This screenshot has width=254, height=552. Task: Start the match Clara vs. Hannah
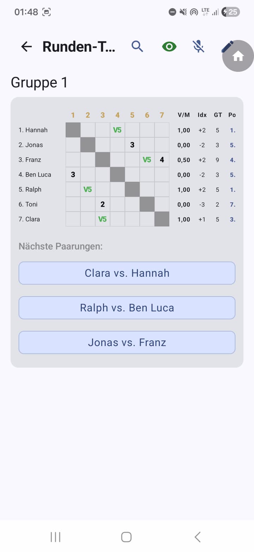coord(127,273)
